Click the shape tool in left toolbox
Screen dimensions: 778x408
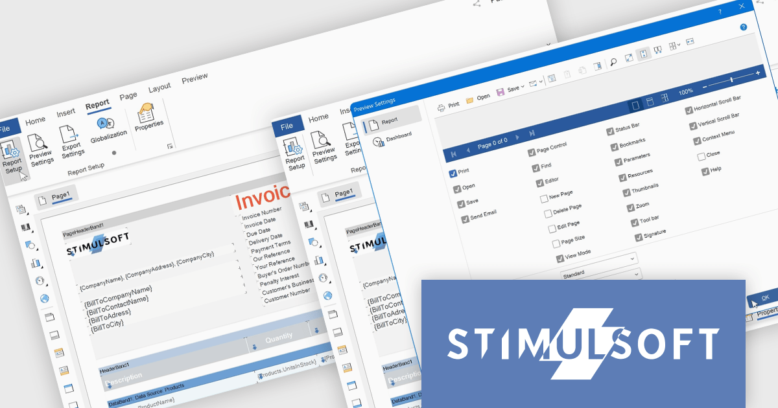(30, 245)
